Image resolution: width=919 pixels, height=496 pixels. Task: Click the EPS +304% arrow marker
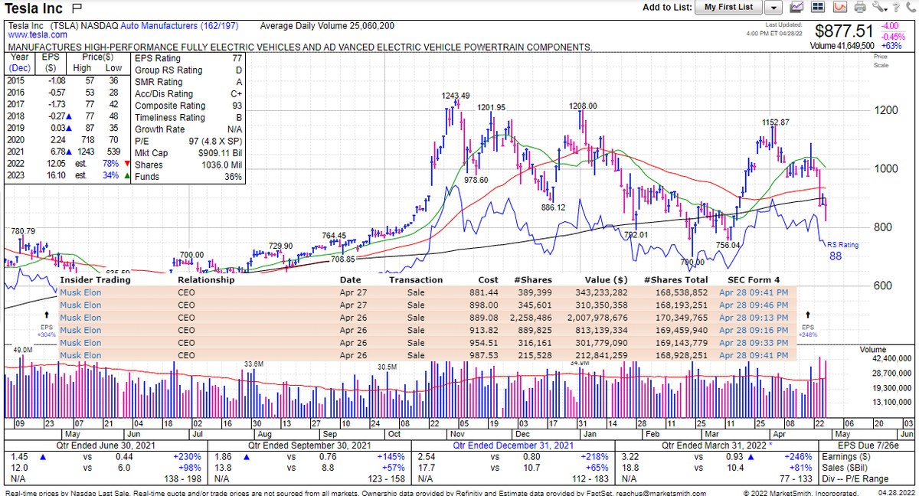click(46, 325)
